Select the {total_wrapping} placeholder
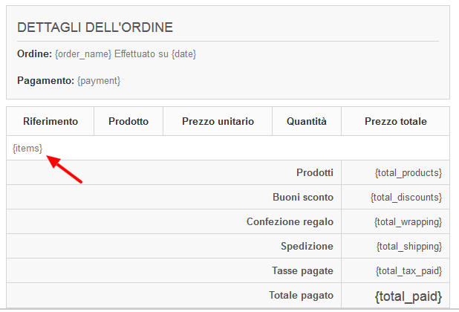Screen dimensions: 459x312 tap(408, 222)
